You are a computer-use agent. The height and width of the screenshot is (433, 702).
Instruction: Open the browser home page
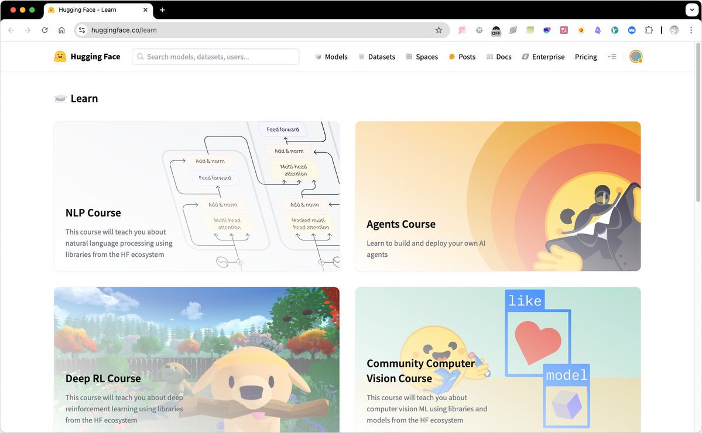(x=62, y=30)
